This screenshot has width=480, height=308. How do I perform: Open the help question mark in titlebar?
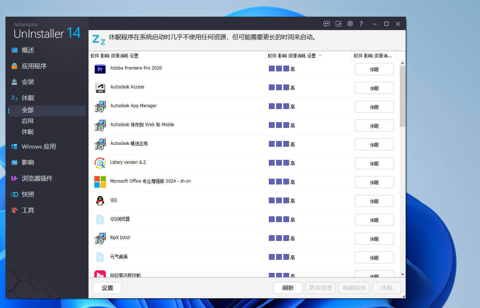tap(361, 24)
